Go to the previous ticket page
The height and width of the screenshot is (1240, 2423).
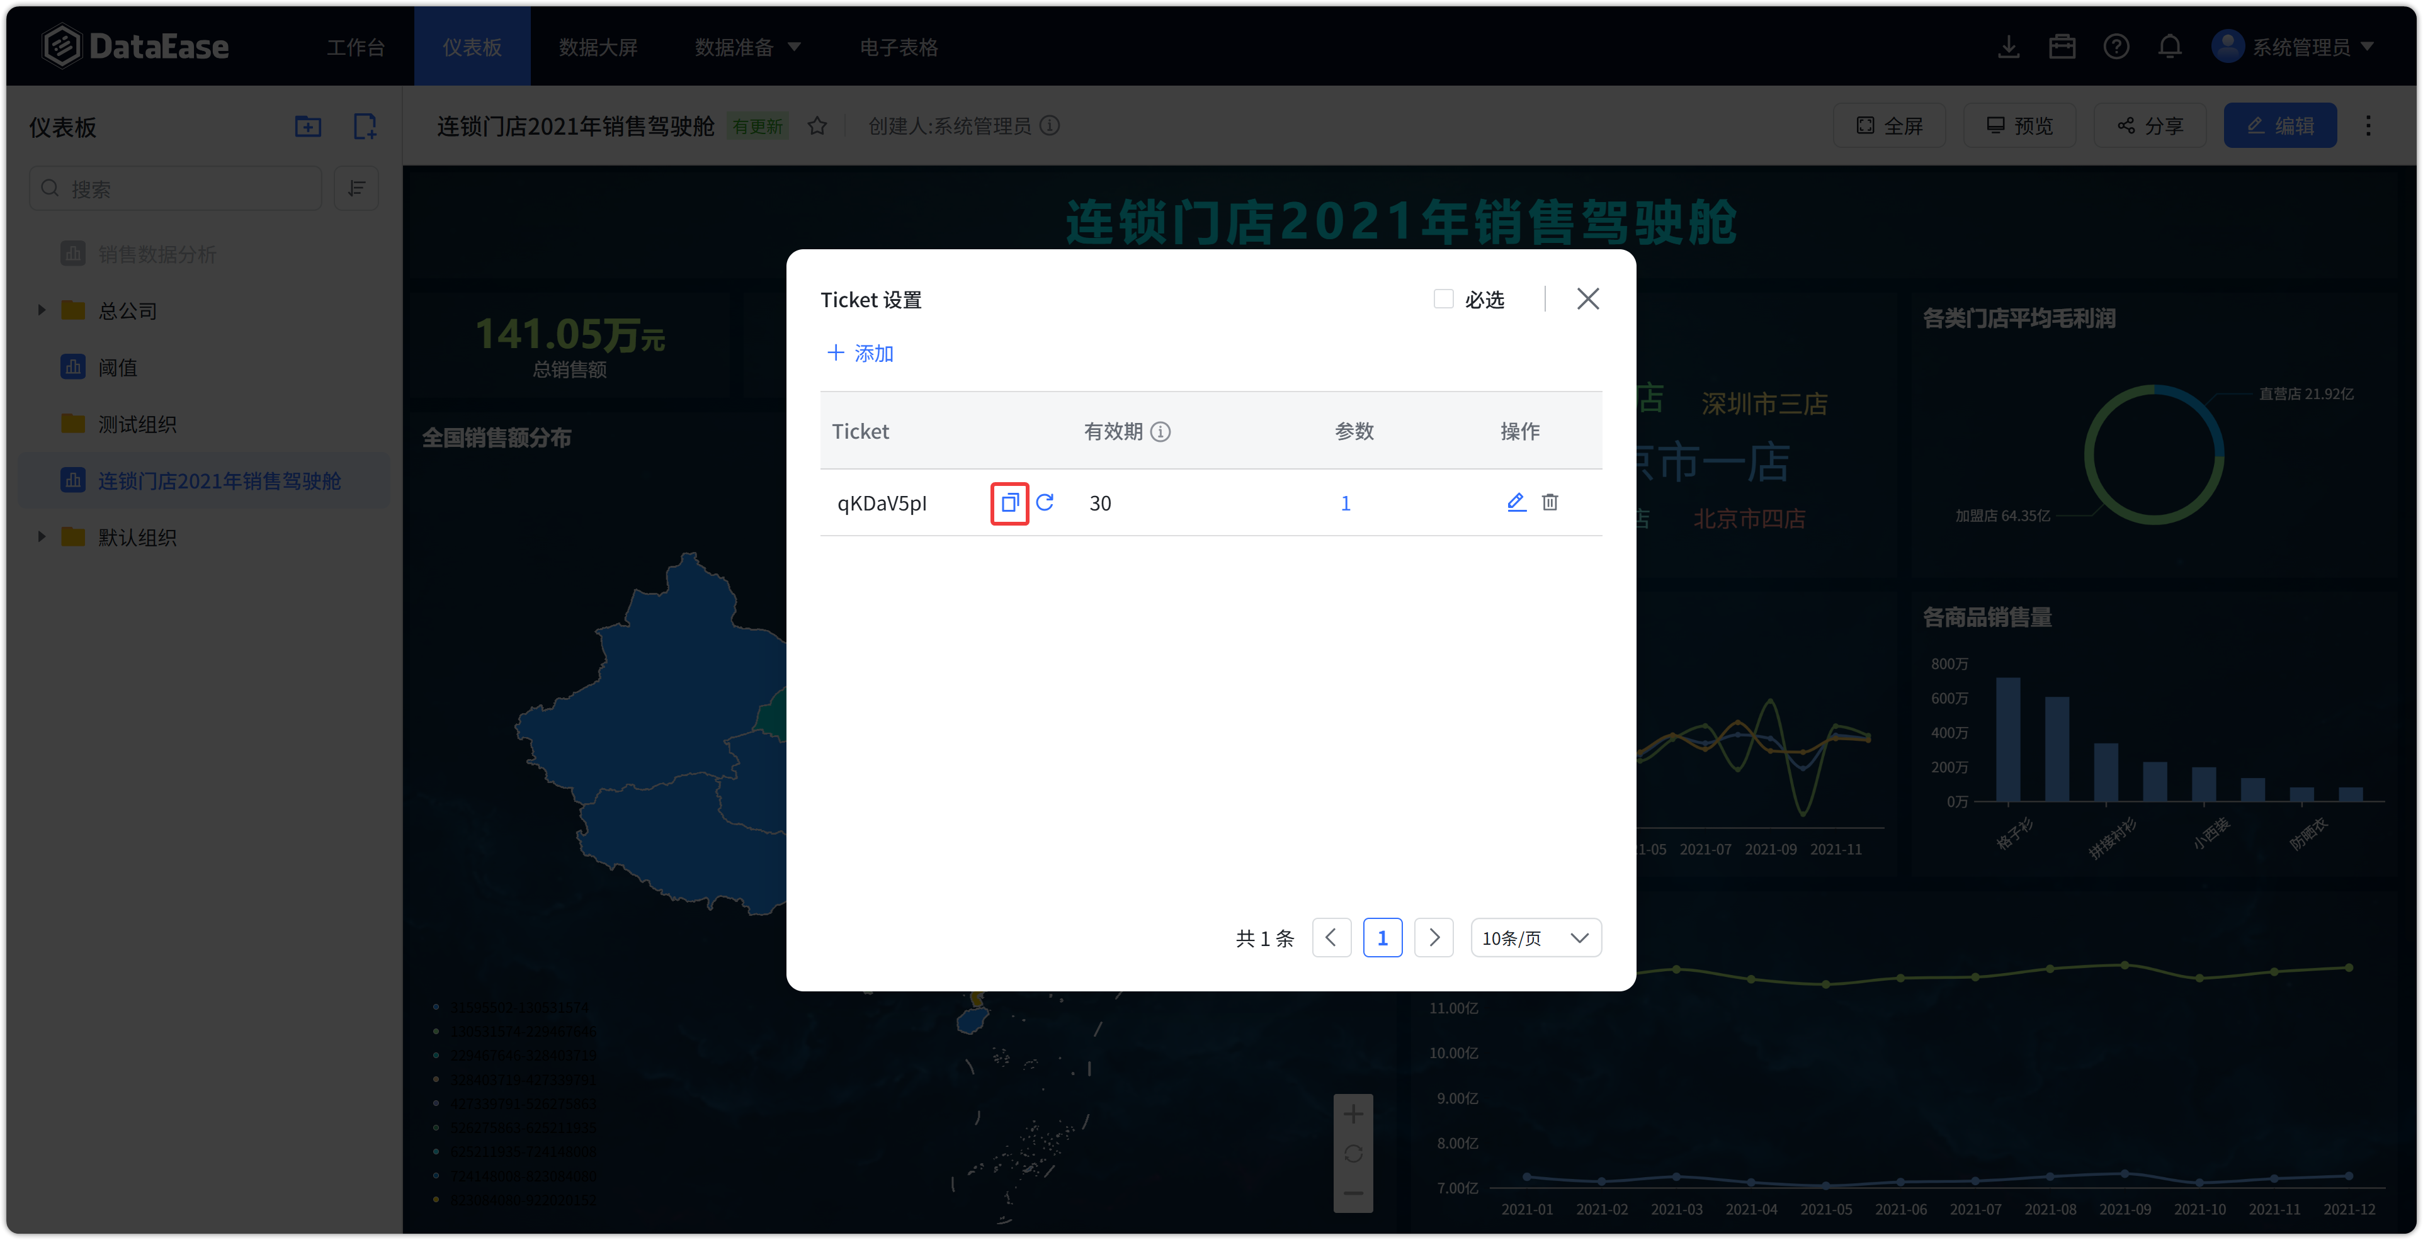[1331, 938]
